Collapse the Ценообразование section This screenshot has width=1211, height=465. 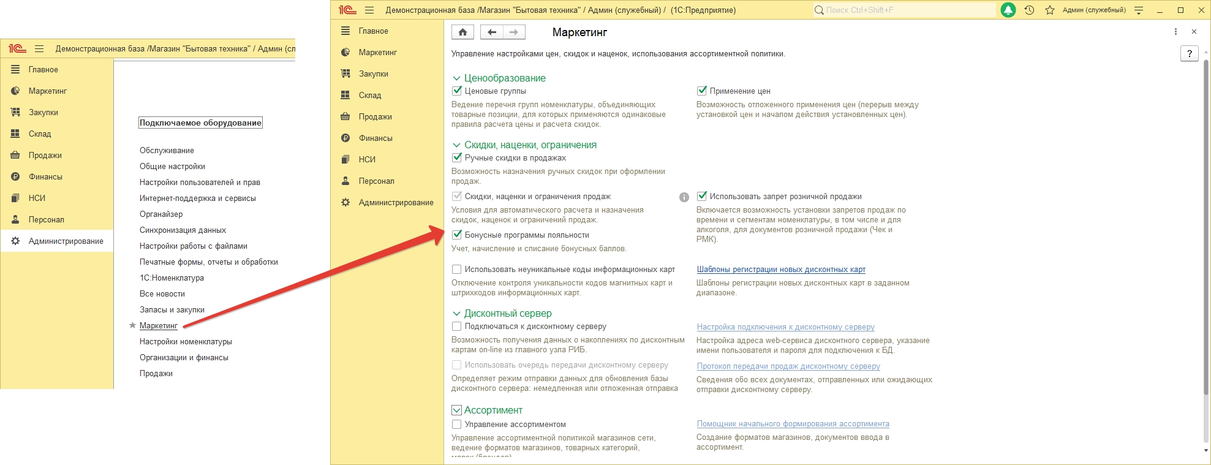click(456, 78)
